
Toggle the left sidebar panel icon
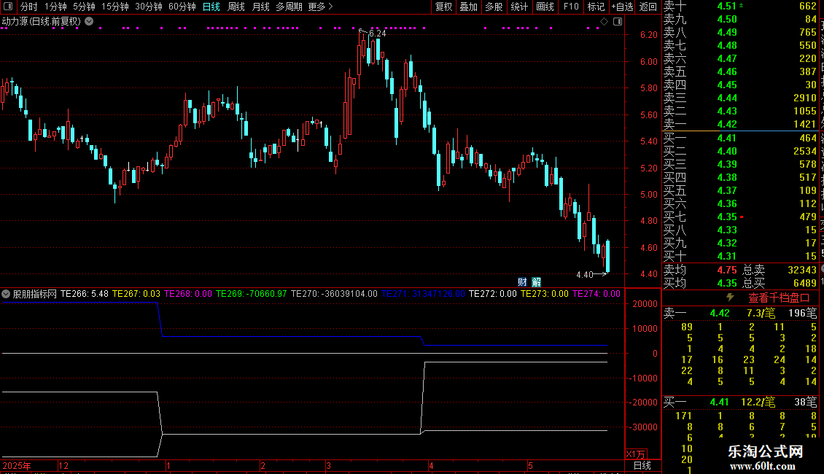click(8, 7)
